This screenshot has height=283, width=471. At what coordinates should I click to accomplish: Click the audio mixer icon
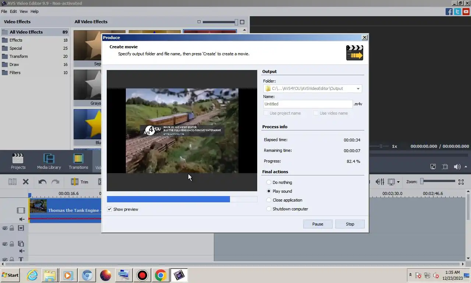(x=380, y=182)
